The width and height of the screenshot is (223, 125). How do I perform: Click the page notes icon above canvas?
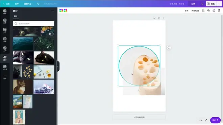154,18
